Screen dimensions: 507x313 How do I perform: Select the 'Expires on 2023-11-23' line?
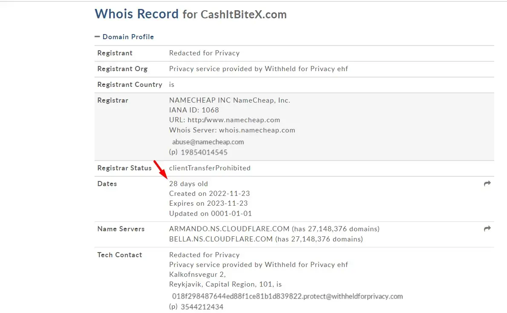[209, 204]
